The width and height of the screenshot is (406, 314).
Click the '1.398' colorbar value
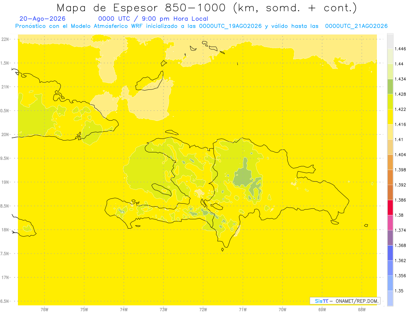[x=400, y=170]
